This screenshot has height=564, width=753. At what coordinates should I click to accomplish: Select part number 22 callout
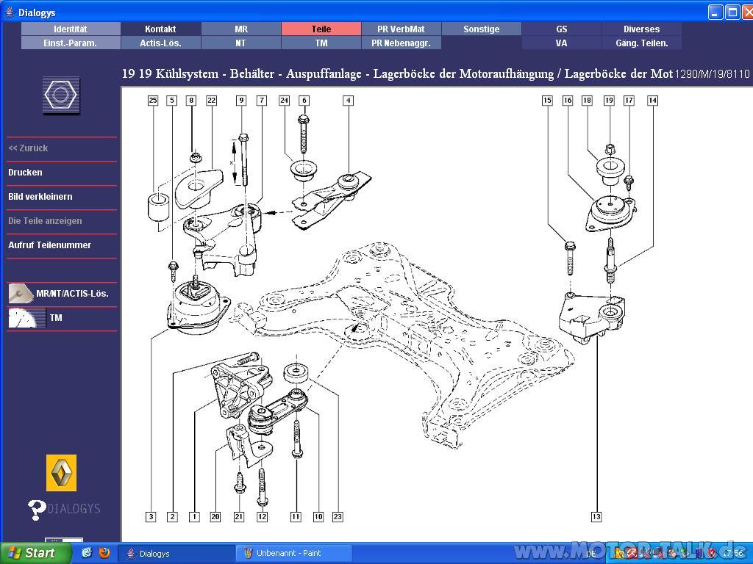tap(211, 100)
